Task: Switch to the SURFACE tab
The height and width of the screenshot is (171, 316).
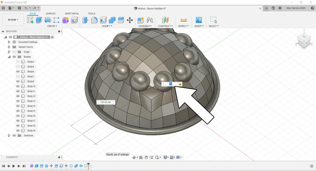Action: [x=51, y=14]
